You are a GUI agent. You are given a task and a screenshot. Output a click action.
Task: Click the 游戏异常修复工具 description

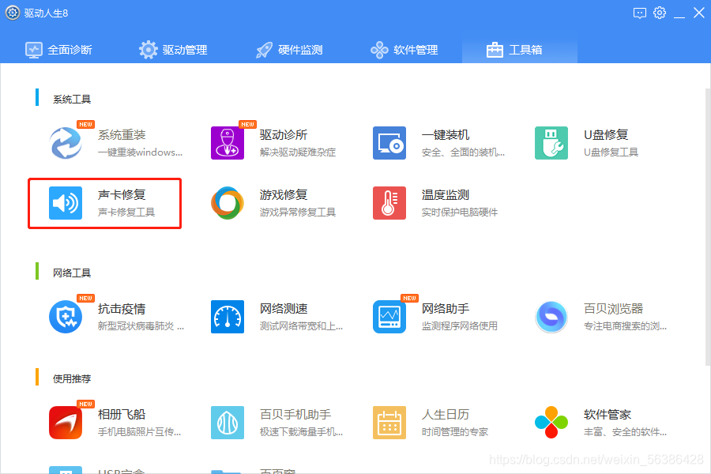[298, 213]
